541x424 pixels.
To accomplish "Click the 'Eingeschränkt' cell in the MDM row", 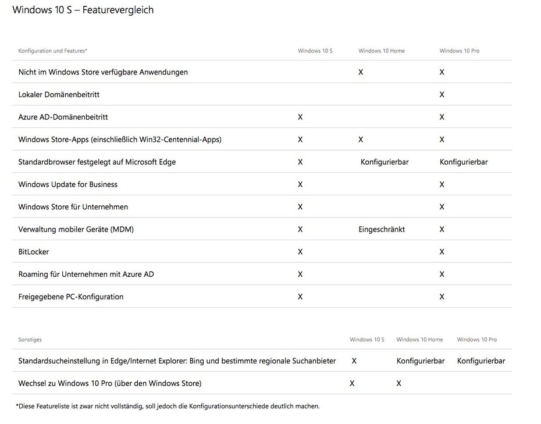I will tap(382, 229).
